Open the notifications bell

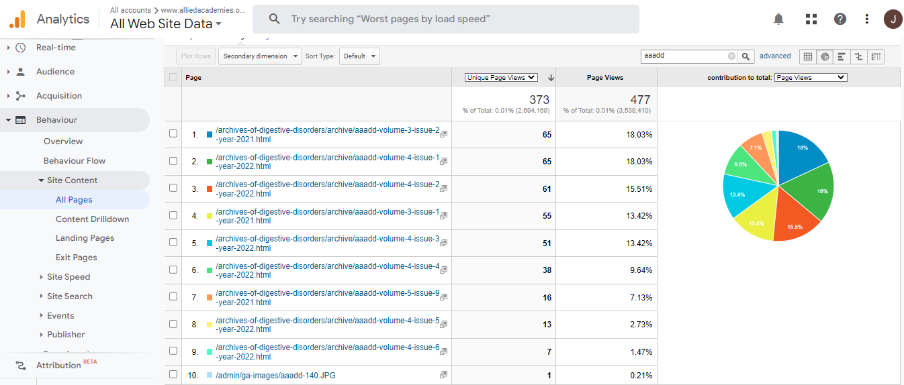pos(778,19)
